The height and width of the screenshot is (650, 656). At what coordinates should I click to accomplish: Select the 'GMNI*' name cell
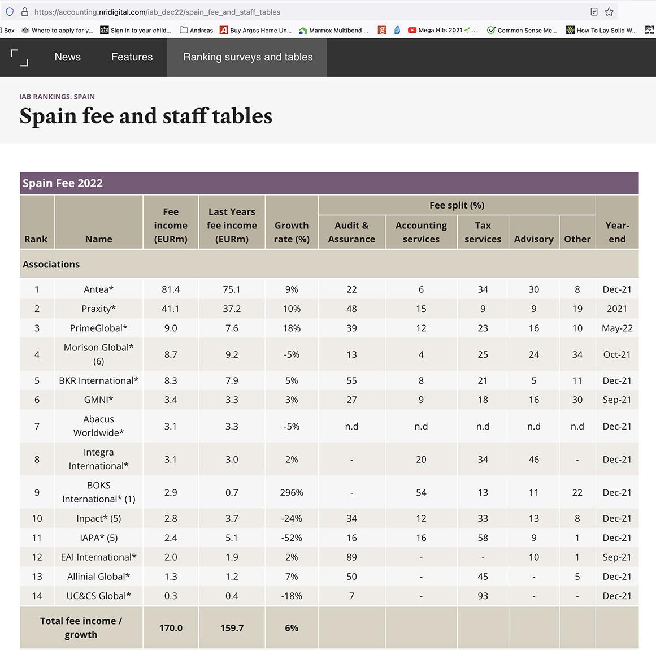click(99, 400)
